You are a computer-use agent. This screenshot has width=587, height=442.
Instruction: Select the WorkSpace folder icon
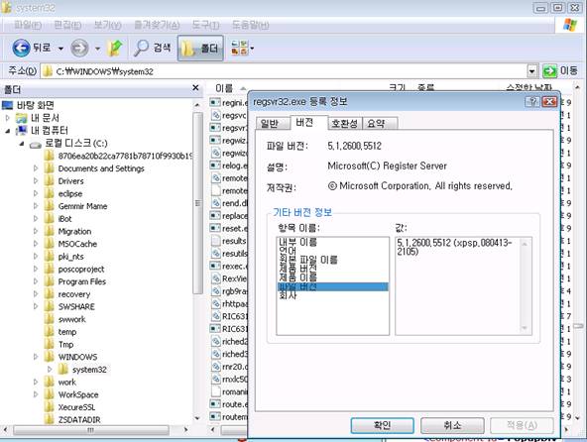tap(49, 394)
